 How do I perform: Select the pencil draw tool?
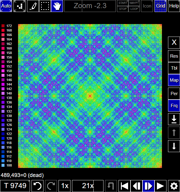(x=33, y=6)
